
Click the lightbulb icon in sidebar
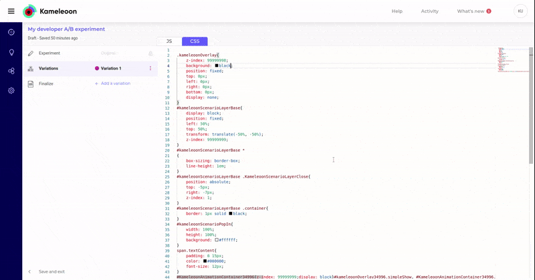(x=11, y=52)
